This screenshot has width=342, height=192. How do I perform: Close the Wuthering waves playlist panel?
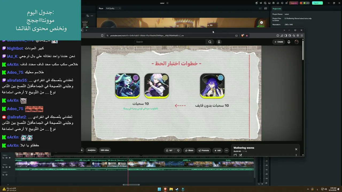coord(296,149)
